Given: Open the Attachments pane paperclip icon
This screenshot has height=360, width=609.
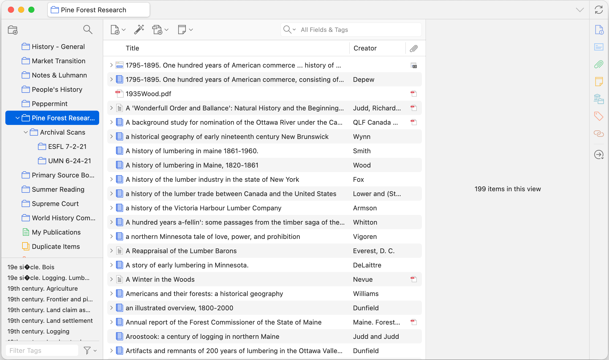Looking at the screenshot, I should click(x=599, y=64).
